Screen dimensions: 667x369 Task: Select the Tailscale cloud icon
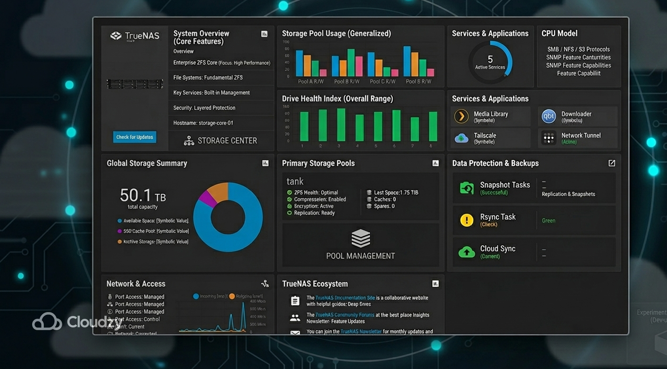coord(461,138)
